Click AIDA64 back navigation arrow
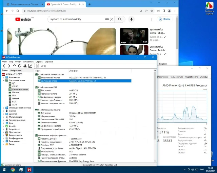This screenshot has width=217, height=173. 4,66
